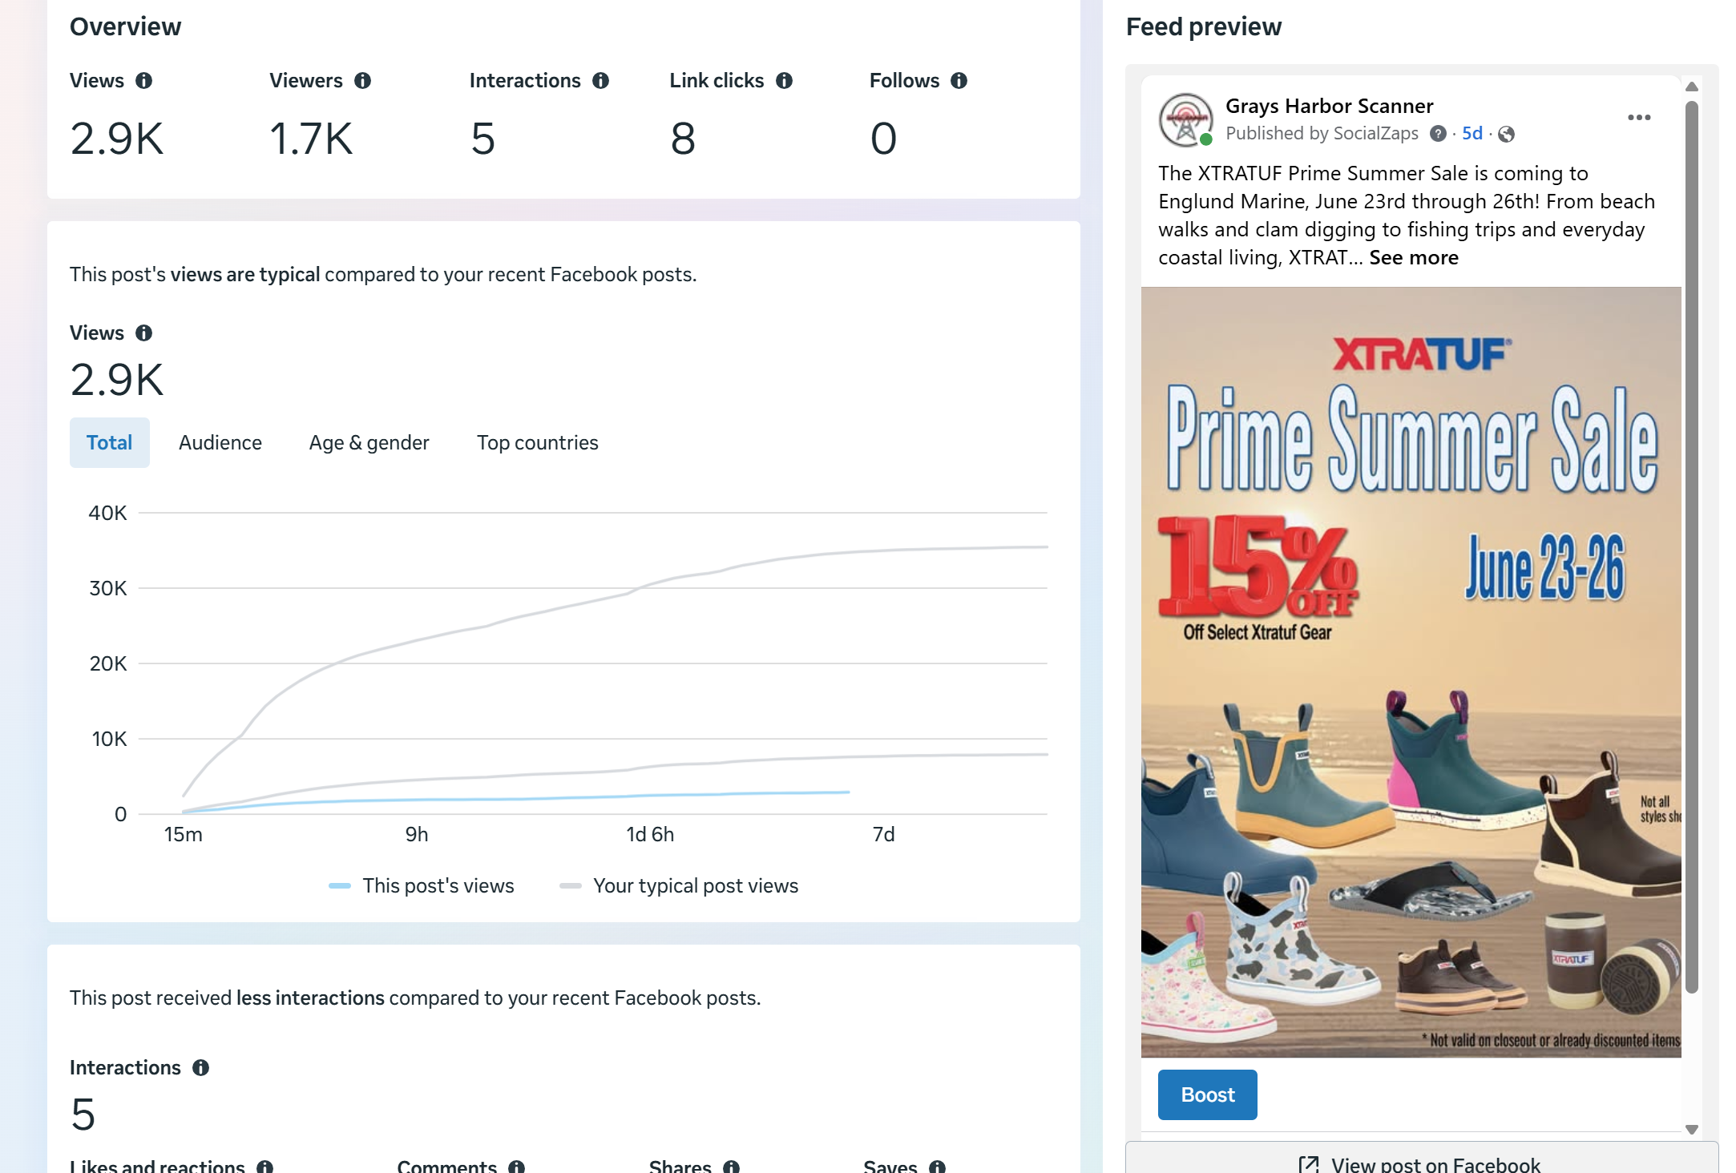Click the public globe audience icon on post
The image size is (1736, 1173).
[1507, 134]
